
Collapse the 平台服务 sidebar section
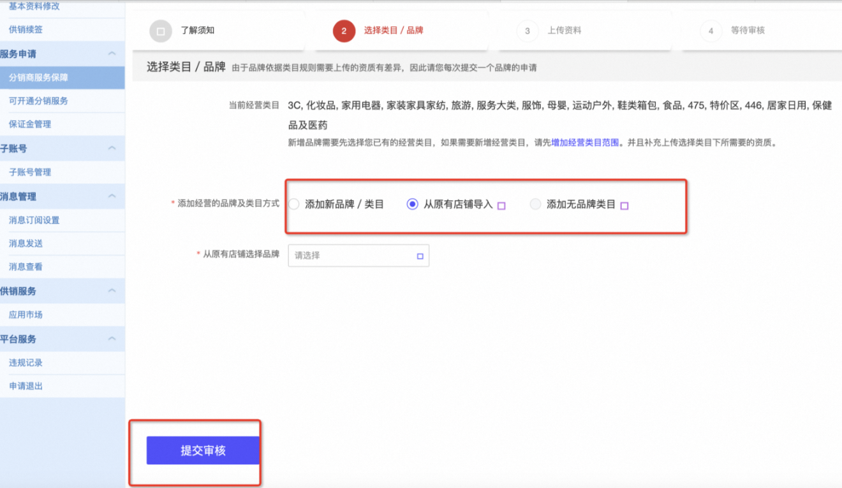pos(112,339)
